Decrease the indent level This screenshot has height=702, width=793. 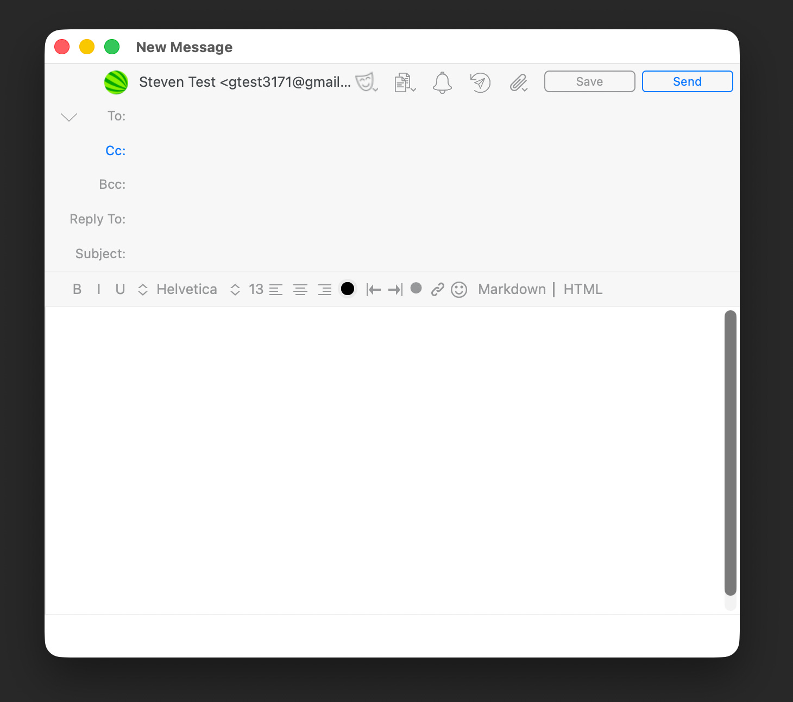pos(373,290)
